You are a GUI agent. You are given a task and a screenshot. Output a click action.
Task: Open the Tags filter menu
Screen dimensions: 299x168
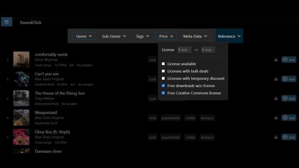tap(143, 36)
